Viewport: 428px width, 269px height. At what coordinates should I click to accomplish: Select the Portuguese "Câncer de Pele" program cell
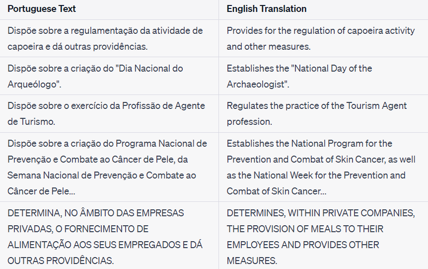coord(107,167)
